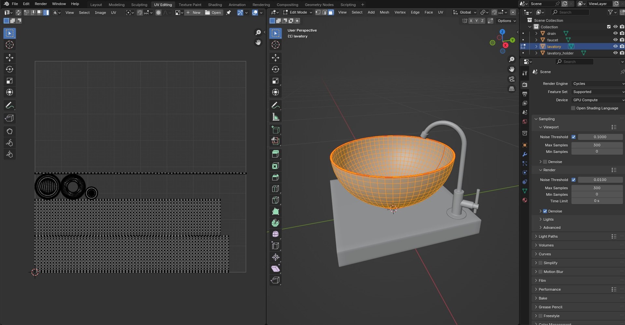
Task: Select the Shear tool
Action: click(275, 269)
